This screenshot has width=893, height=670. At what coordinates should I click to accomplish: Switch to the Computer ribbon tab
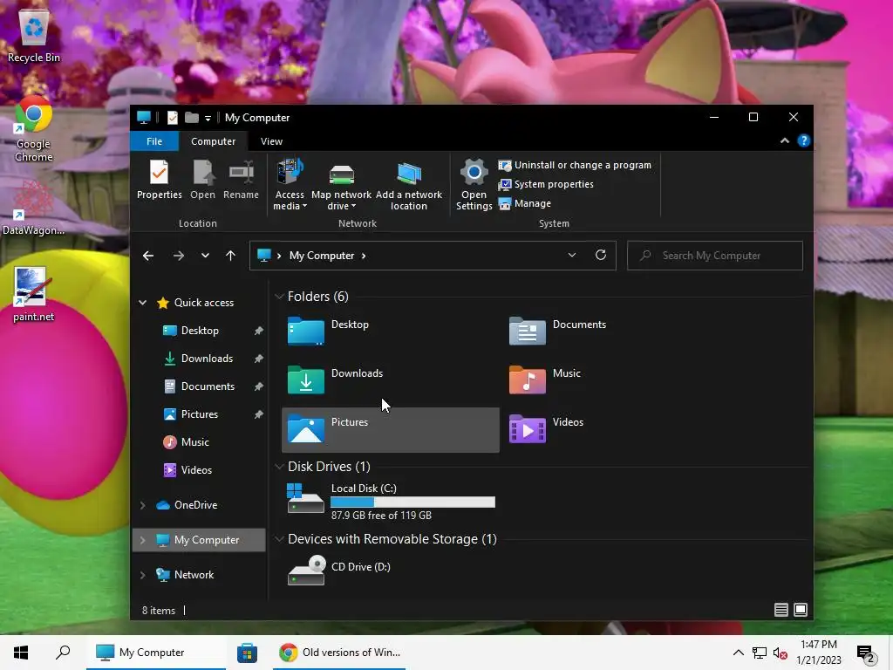(x=213, y=141)
